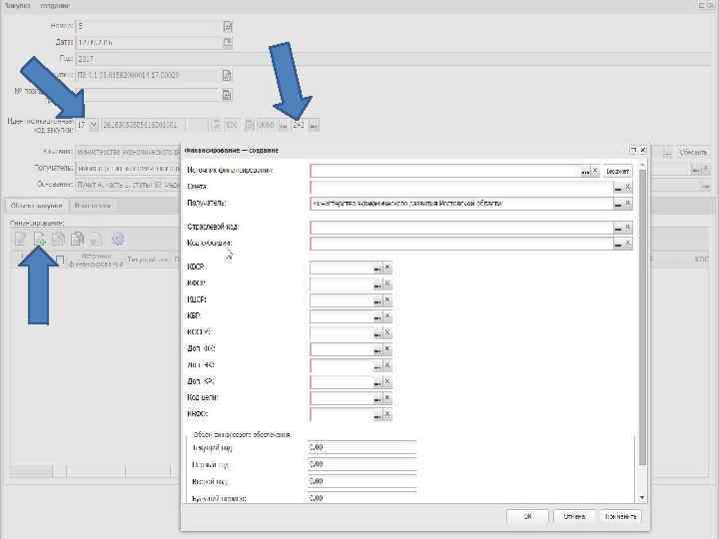The height and width of the screenshot is (539, 719).
Task: Click the dialog scrollbar up arrow
Action: [642, 164]
